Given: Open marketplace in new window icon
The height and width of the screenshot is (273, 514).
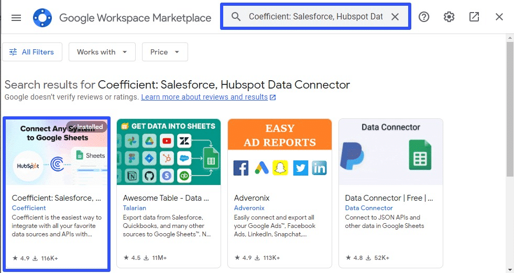Looking at the screenshot, I should tap(474, 17).
